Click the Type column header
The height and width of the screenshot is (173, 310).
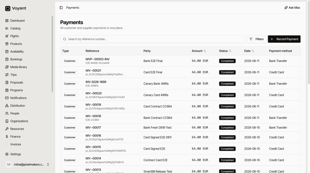[x=66, y=51]
